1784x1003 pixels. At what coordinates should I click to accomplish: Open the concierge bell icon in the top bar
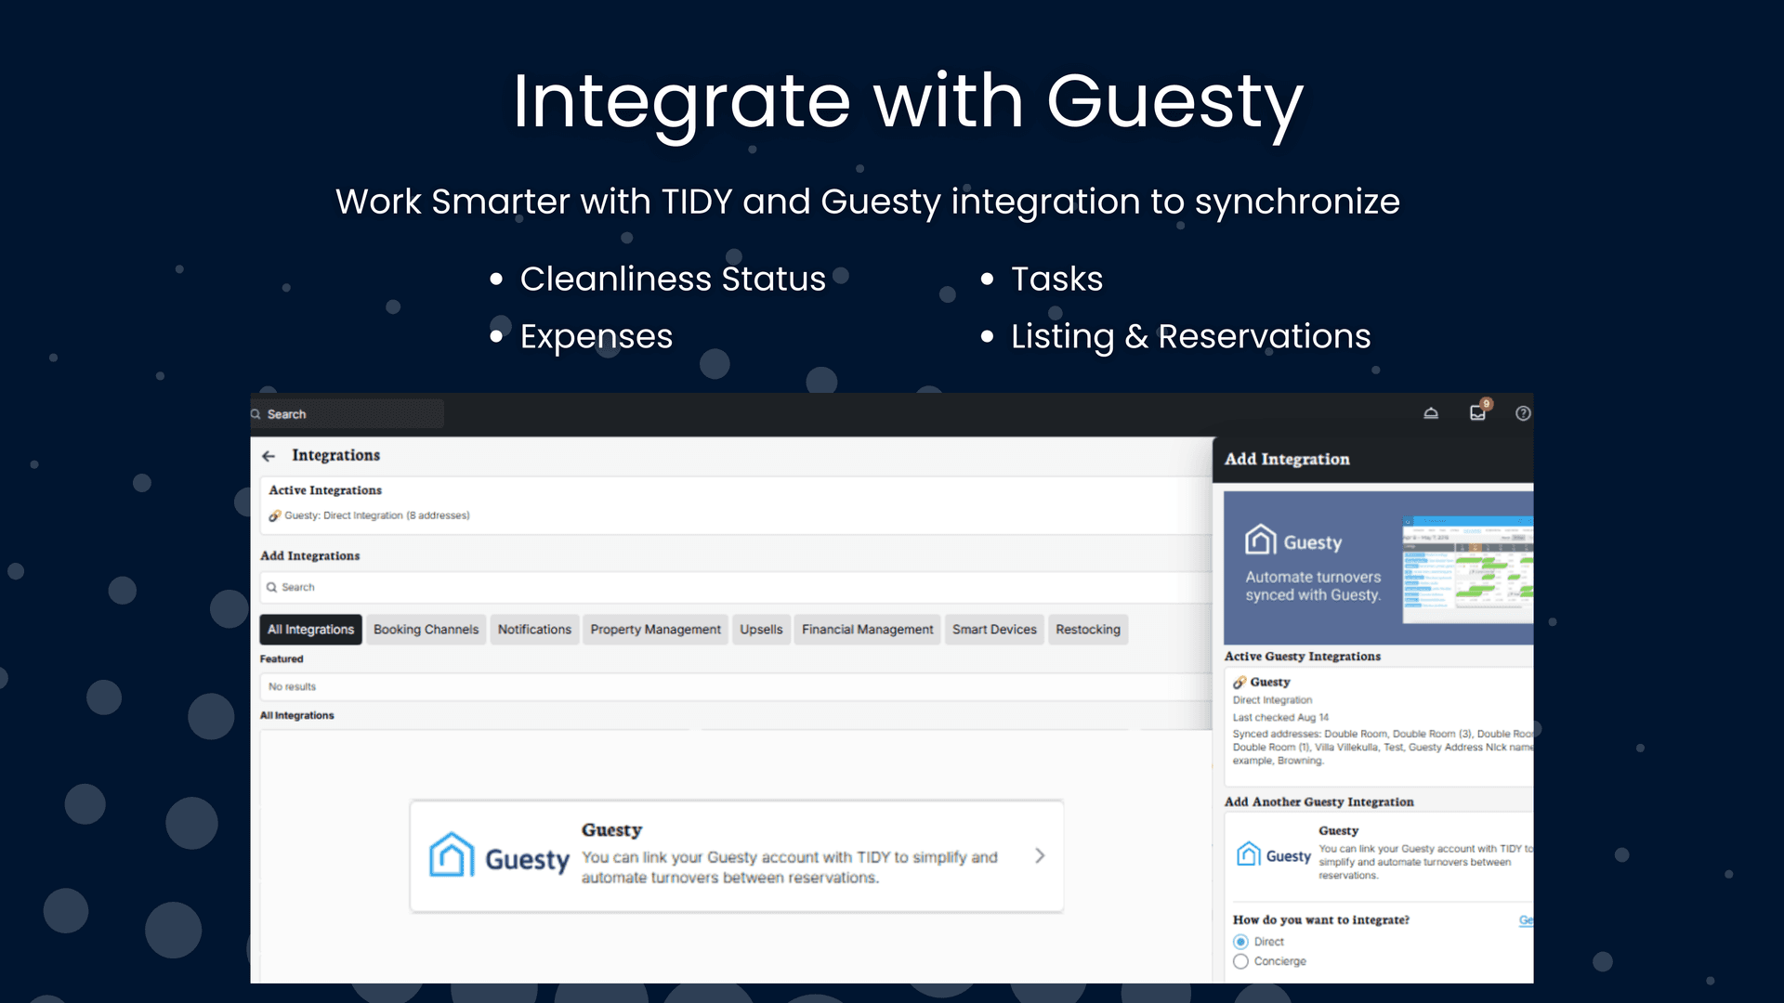coord(1431,412)
